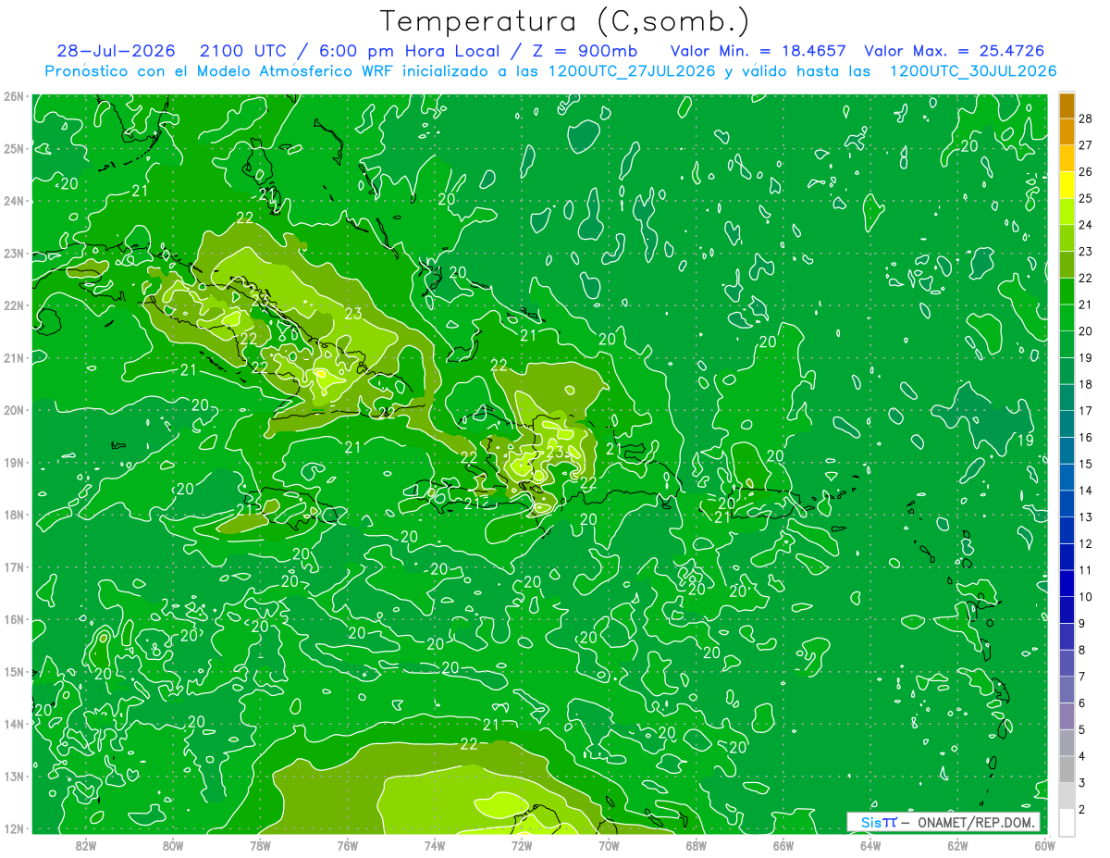Click the colorbar label "15"

(1085, 464)
